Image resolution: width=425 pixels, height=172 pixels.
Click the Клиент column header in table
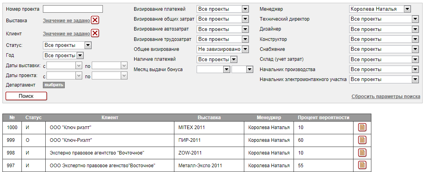click(x=110, y=118)
